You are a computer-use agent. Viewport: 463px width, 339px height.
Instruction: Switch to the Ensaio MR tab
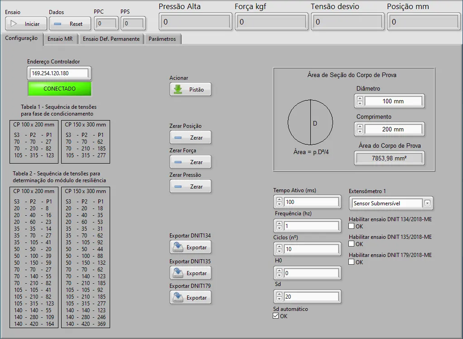[x=60, y=39]
